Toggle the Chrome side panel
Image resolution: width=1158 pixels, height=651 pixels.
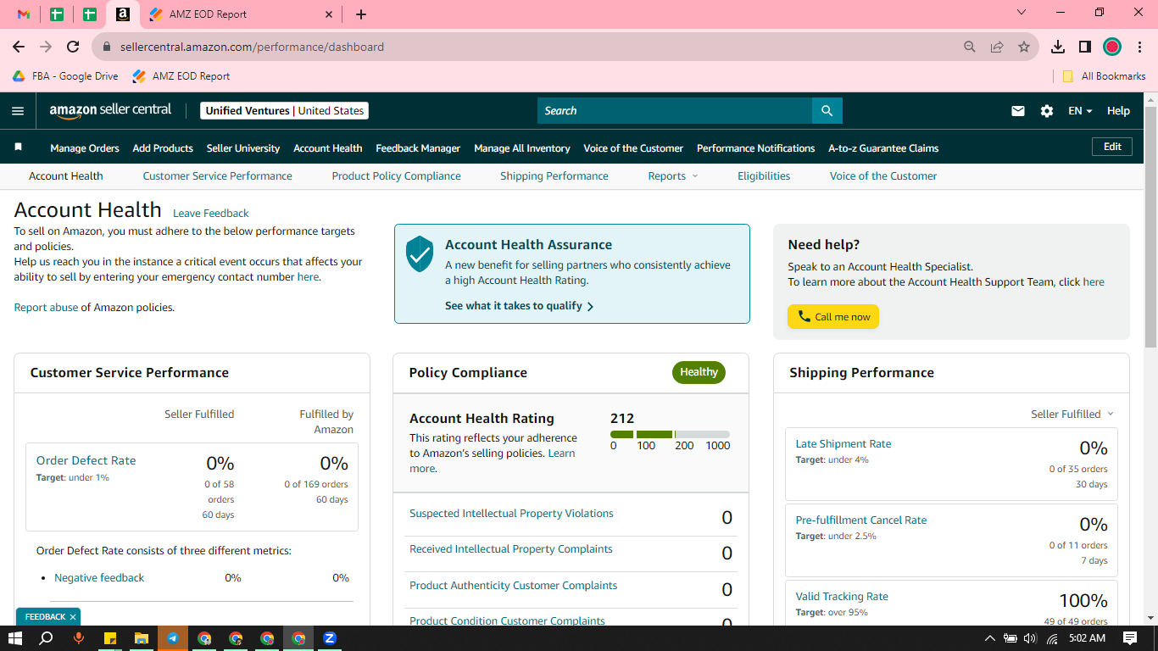(1085, 47)
